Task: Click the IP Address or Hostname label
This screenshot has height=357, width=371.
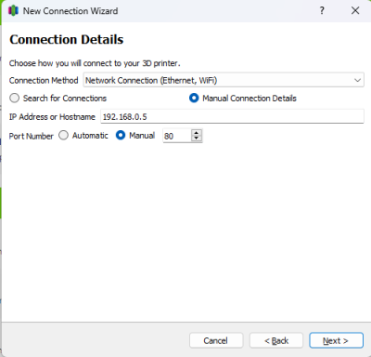Action: pyautogui.click(x=52, y=117)
